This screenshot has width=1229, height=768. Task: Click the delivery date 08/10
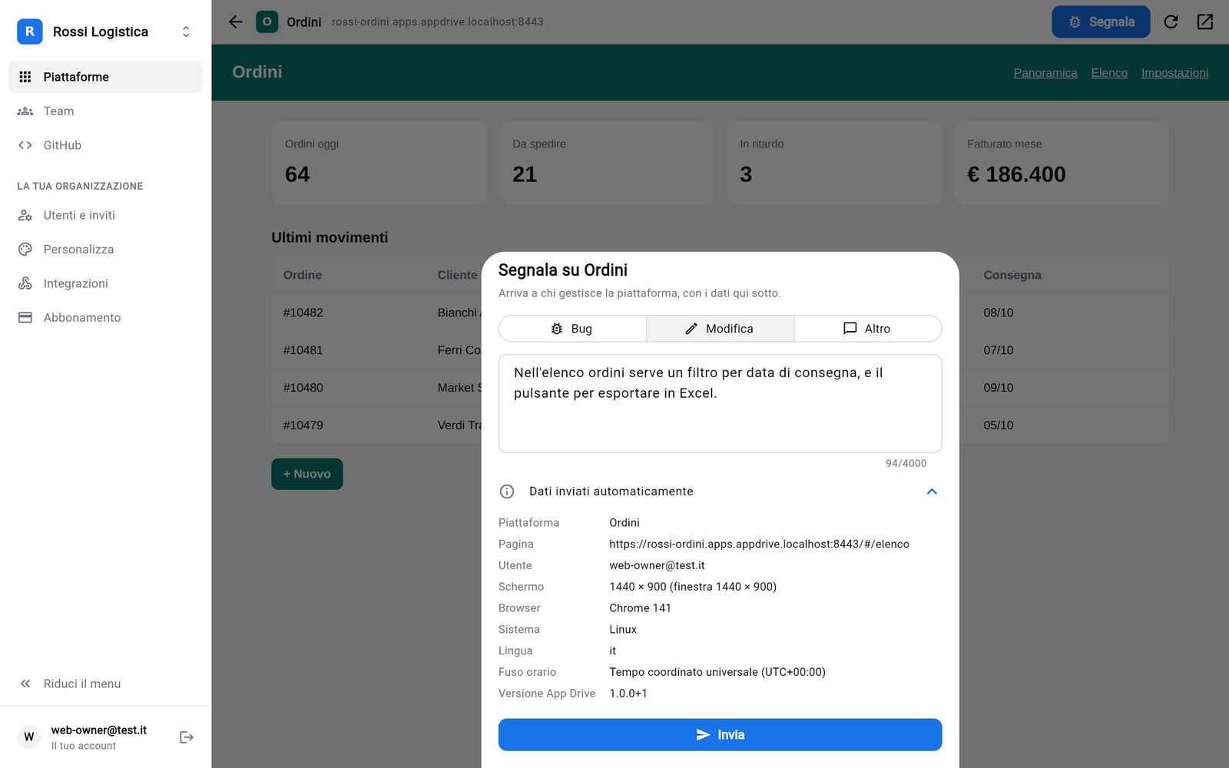pyautogui.click(x=999, y=313)
